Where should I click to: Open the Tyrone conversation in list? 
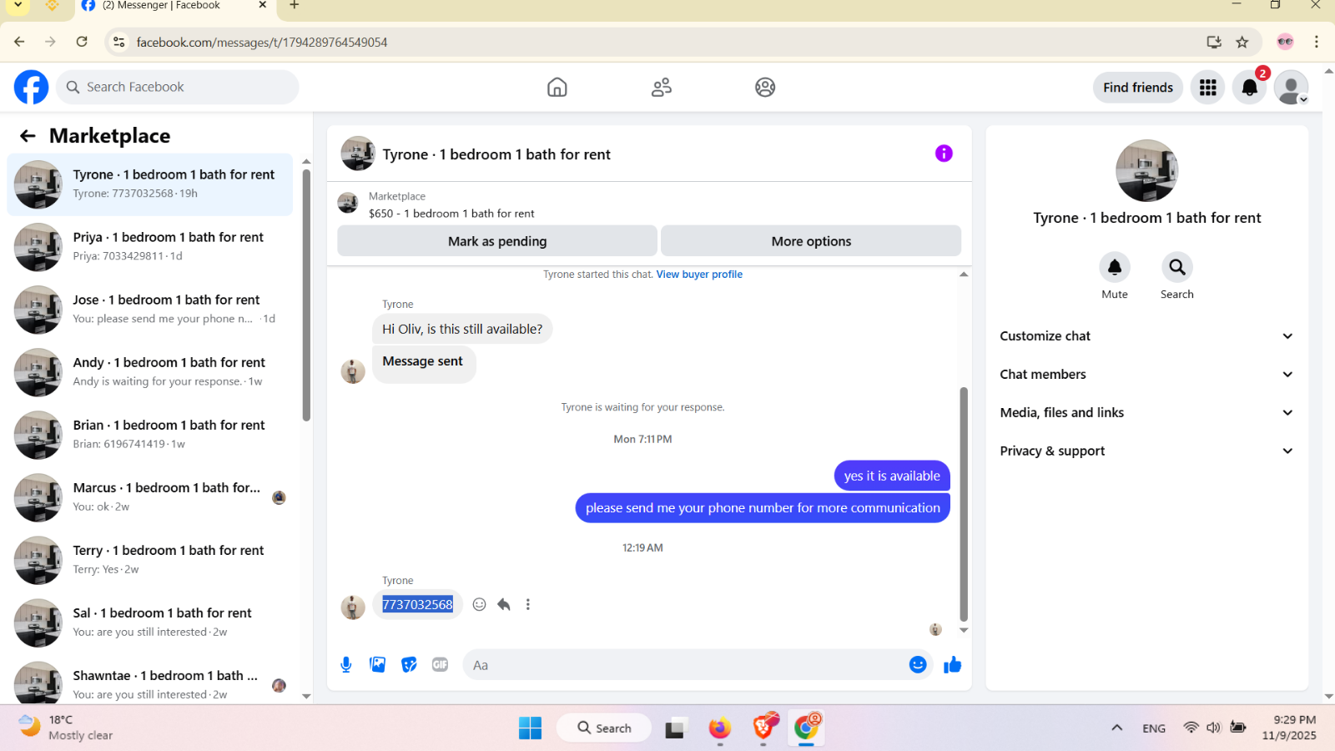coord(150,184)
